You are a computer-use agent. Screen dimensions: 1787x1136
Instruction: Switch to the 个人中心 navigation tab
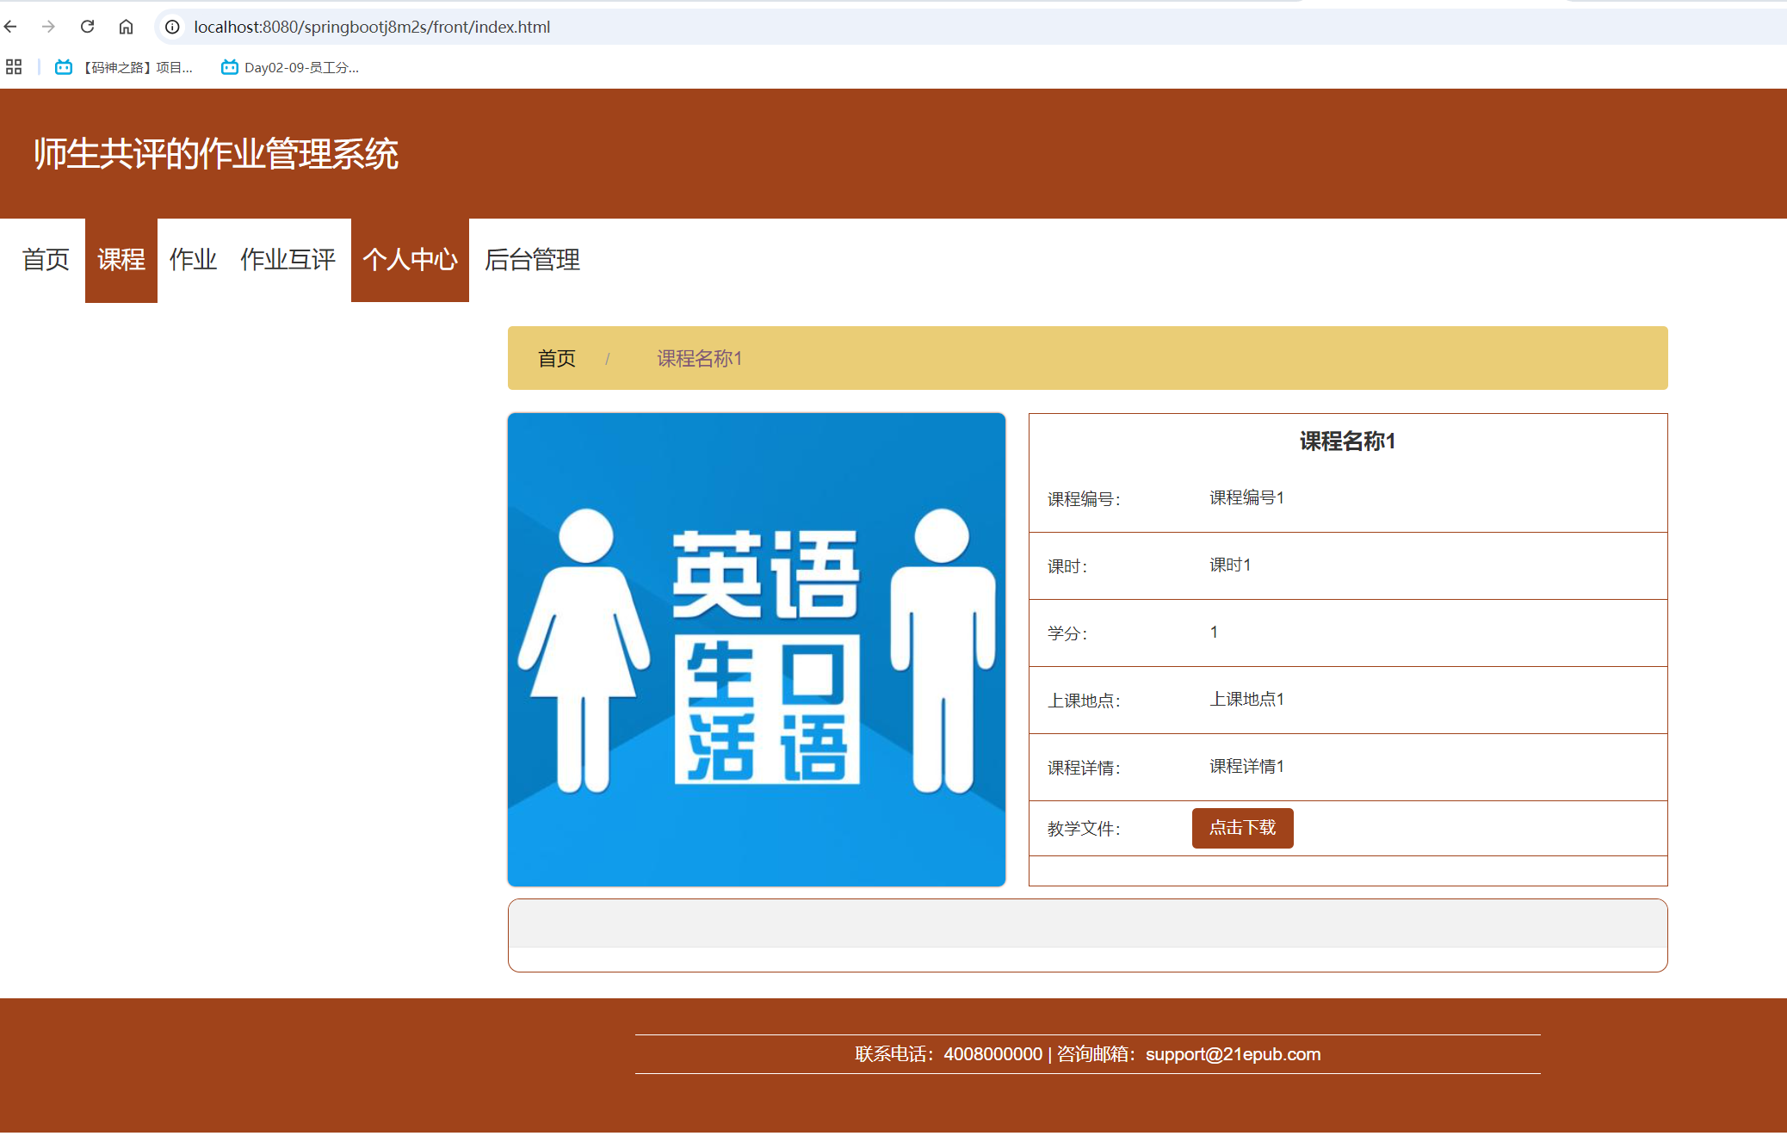pyautogui.click(x=410, y=260)
